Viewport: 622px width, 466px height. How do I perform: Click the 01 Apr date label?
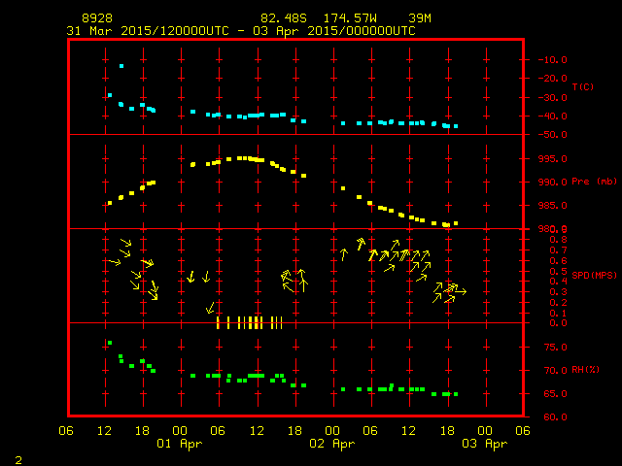point(181,444)
